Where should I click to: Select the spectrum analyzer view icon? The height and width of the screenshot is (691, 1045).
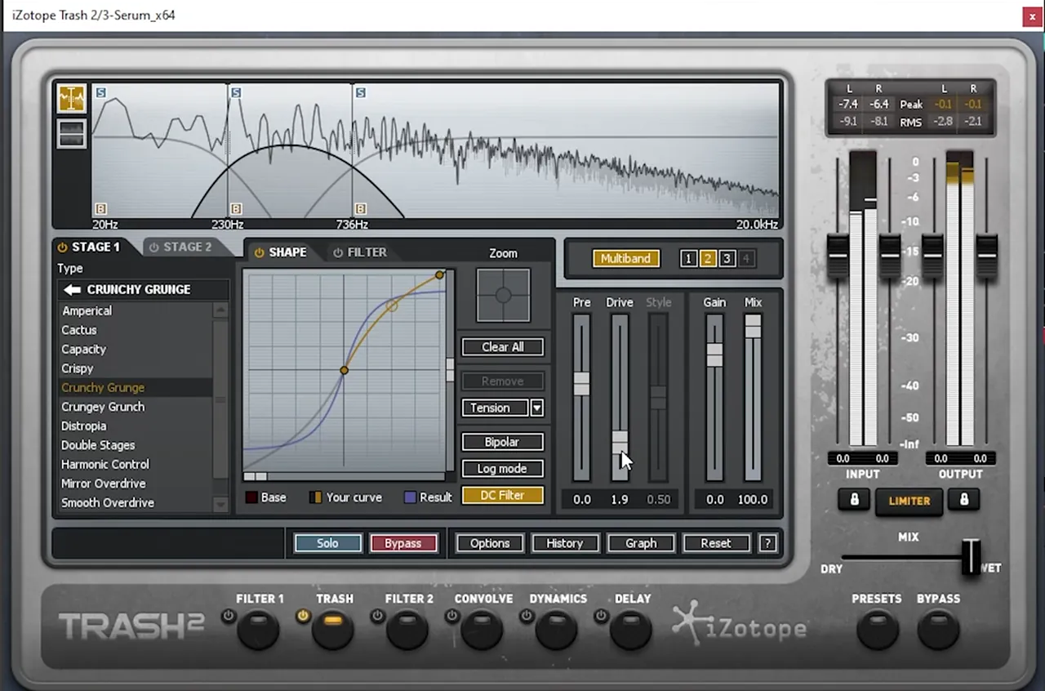pos(72,98)
